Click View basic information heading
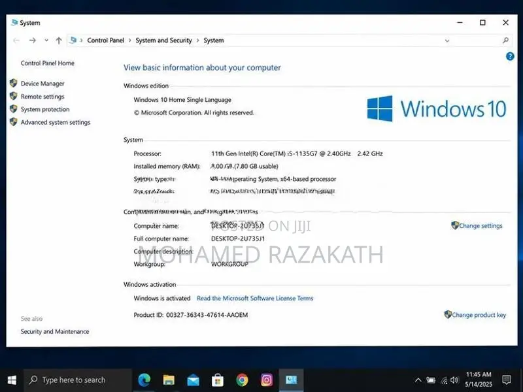This screenshot has width=523, height=392. (x=202, y=68)
